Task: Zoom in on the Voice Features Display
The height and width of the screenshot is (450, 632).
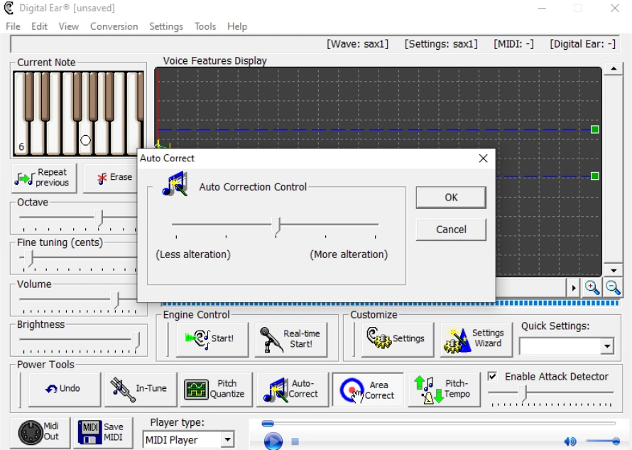Action: click(592, 287)
